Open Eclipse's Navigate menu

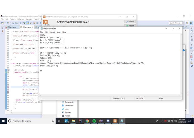(29, 19)
